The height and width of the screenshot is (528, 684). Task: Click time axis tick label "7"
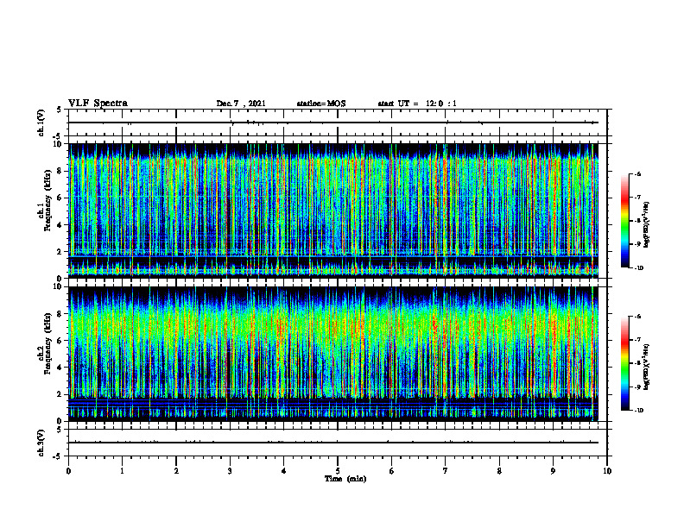point(446,471)
